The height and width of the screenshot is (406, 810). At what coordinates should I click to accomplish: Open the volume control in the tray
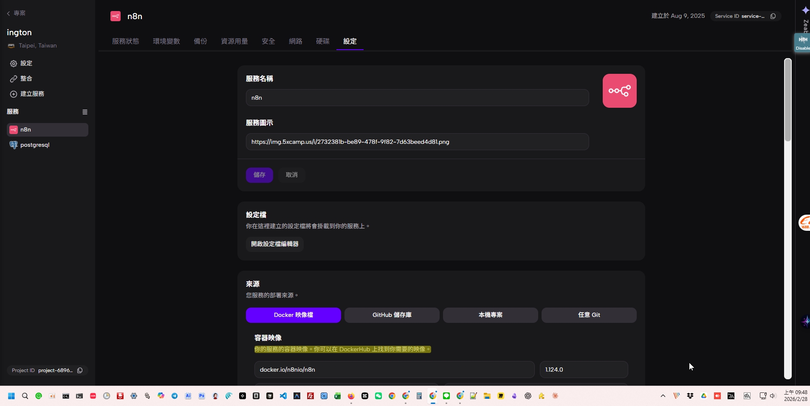(x=773, y=396)
